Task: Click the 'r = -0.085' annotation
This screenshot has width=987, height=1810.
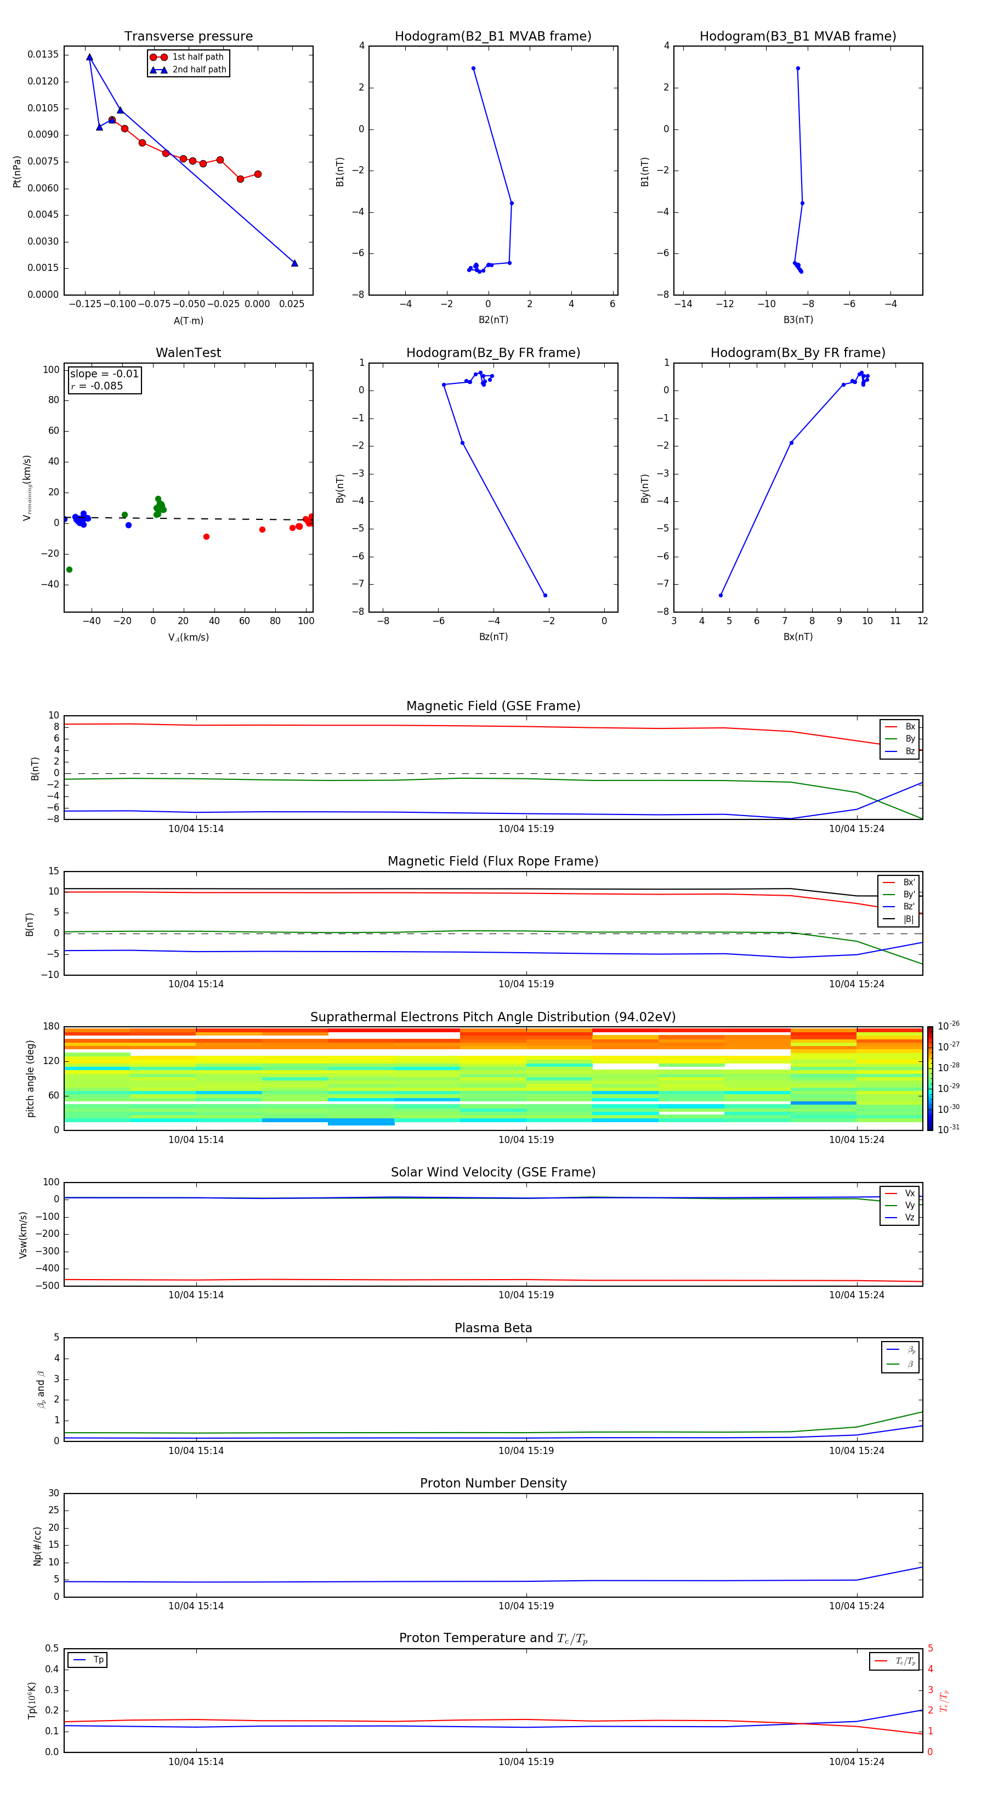Action: tap(97, 386)
